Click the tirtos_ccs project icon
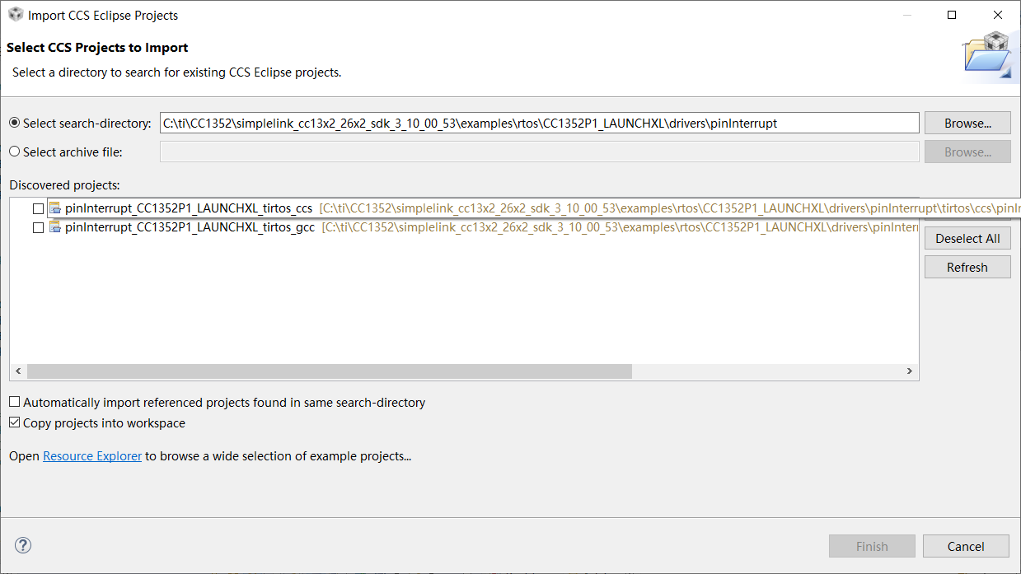Screen dimensions: 1021x574 click(55, 208)
